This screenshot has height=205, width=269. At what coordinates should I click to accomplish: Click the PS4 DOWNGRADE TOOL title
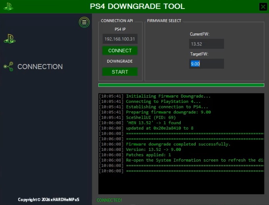point(138,7)
